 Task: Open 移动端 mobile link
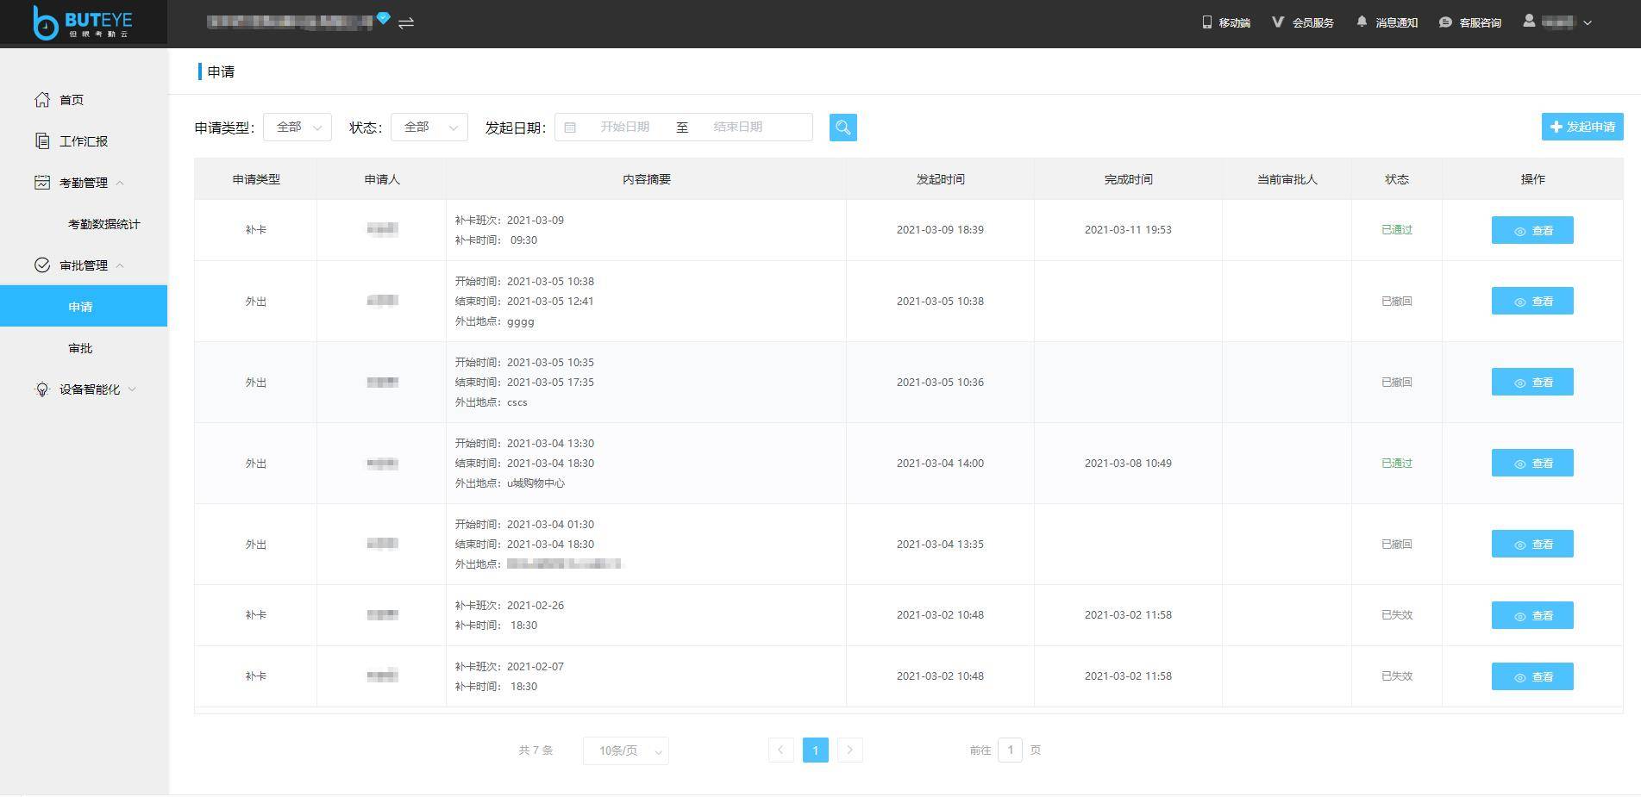[x=1226, y=22]
